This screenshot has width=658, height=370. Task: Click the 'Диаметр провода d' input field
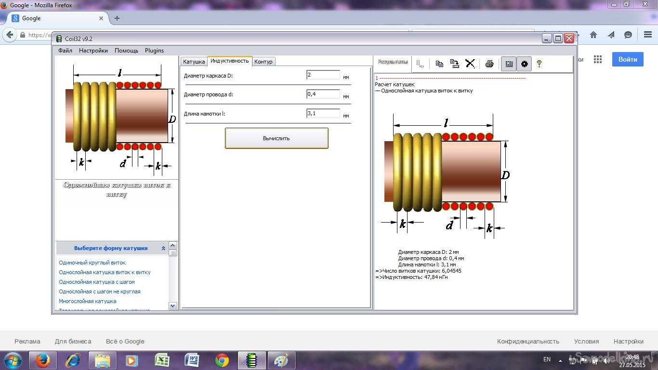[323, 94]
